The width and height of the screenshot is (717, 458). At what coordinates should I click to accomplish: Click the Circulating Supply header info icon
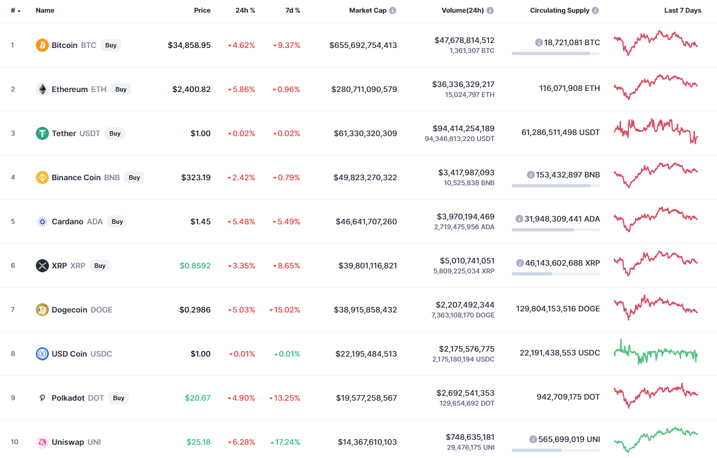point(595,10)
